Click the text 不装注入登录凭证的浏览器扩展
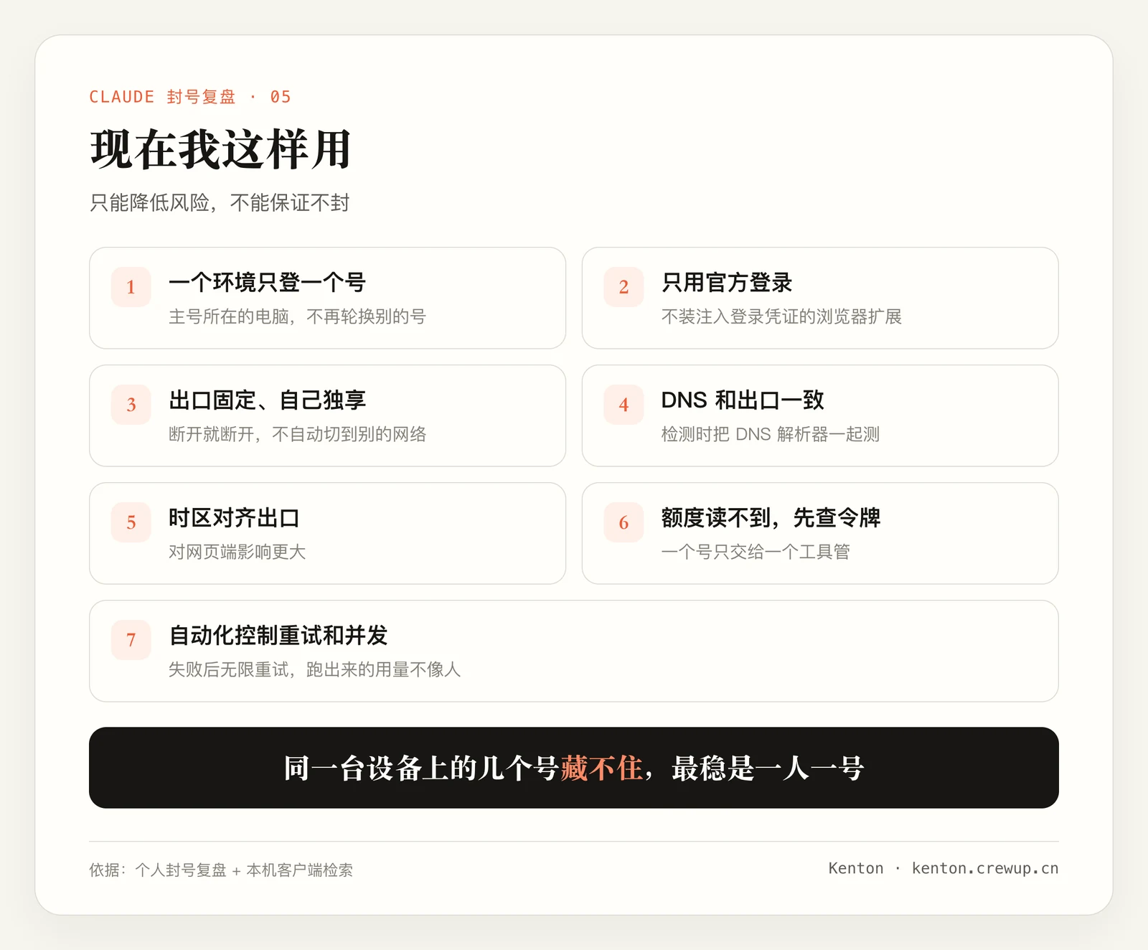The width and height of the screenshot is (1148, 950). [x=781, y=316]
